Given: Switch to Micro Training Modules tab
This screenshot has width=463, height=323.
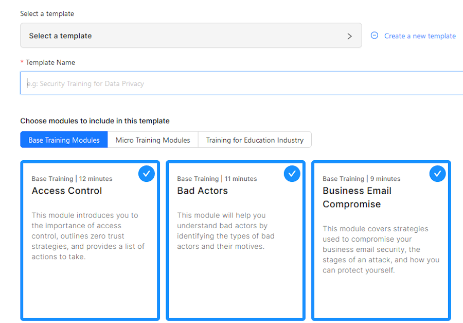Looking at the screenshot, I should [153, 140].
